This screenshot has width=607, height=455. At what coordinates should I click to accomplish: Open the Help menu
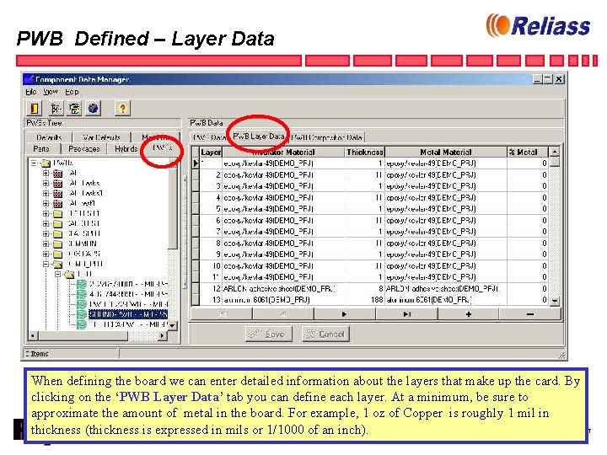coord(72,92)
